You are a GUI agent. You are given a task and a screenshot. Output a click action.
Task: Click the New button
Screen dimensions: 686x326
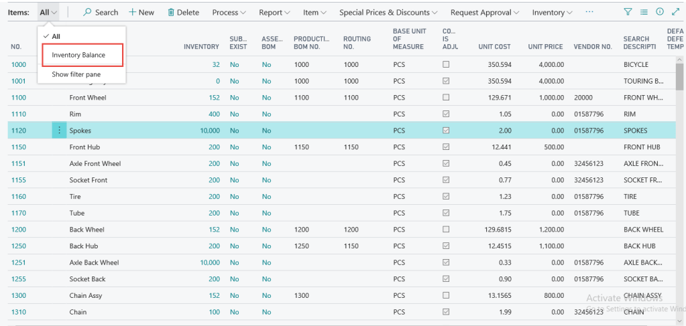(141, 13)
